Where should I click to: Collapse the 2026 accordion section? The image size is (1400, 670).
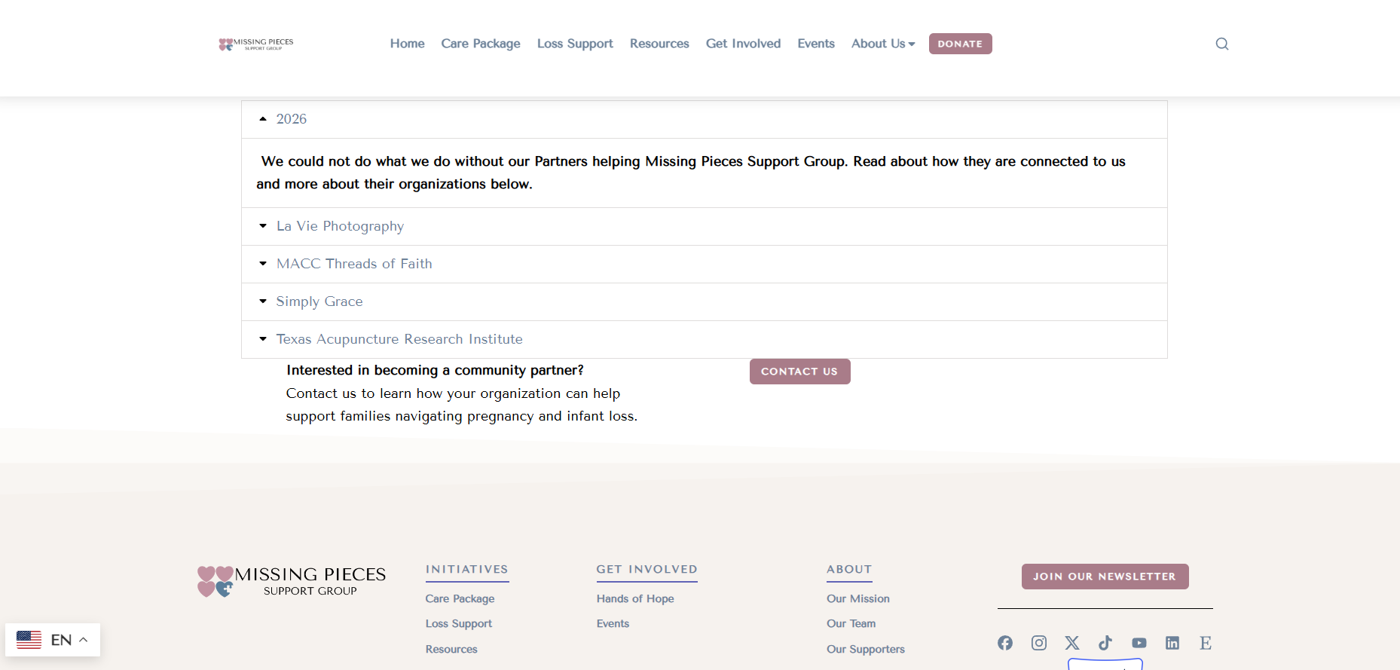click(292, 119)
